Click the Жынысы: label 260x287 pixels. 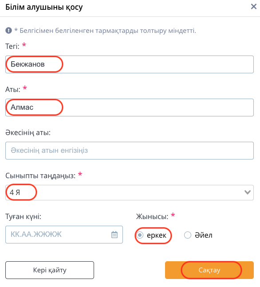point(152,216)
